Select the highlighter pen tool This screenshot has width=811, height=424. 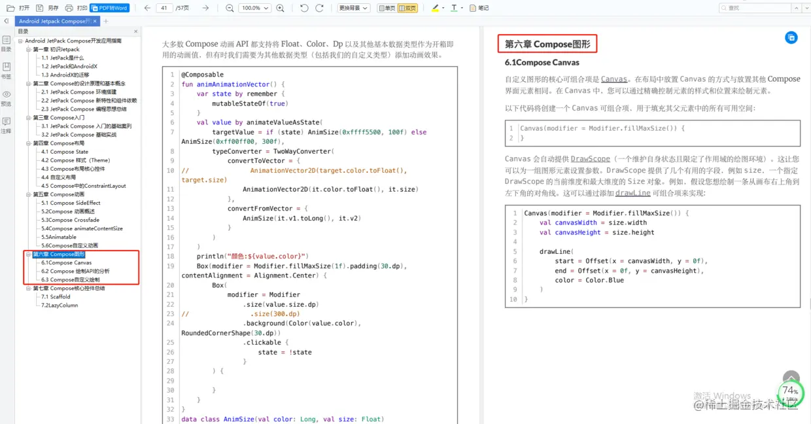click(x=435, y=8)
